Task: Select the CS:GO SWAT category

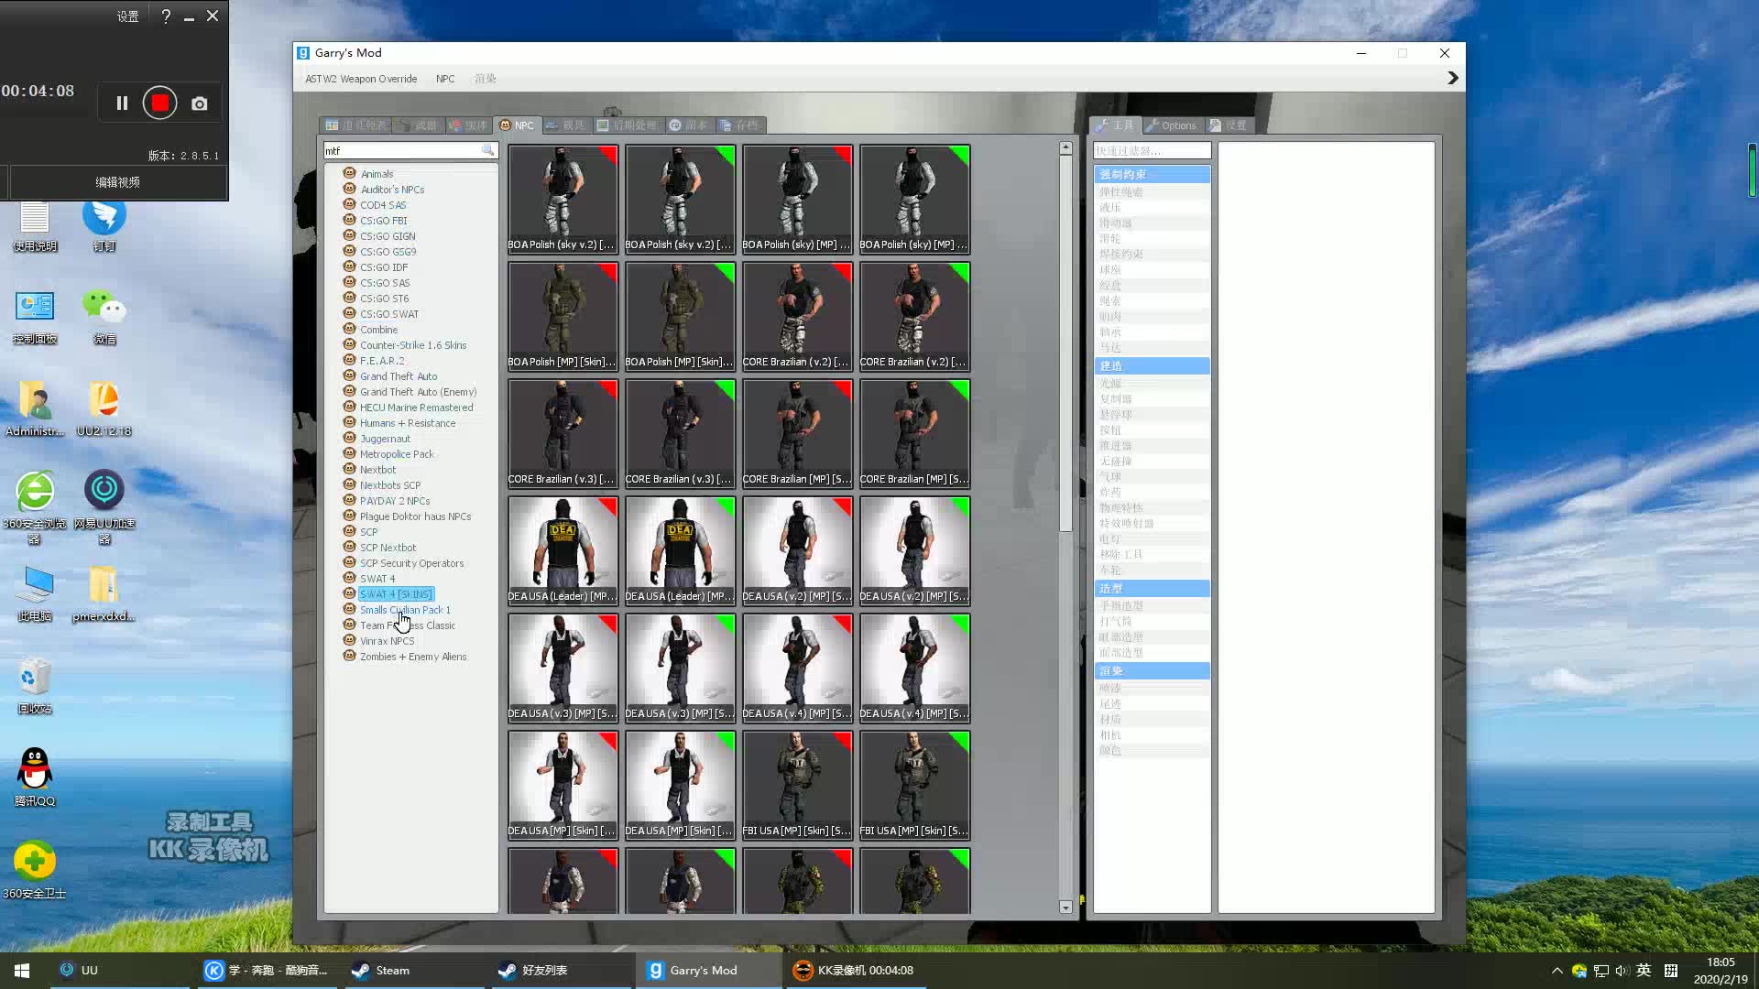Action: [x=388, y=314]
